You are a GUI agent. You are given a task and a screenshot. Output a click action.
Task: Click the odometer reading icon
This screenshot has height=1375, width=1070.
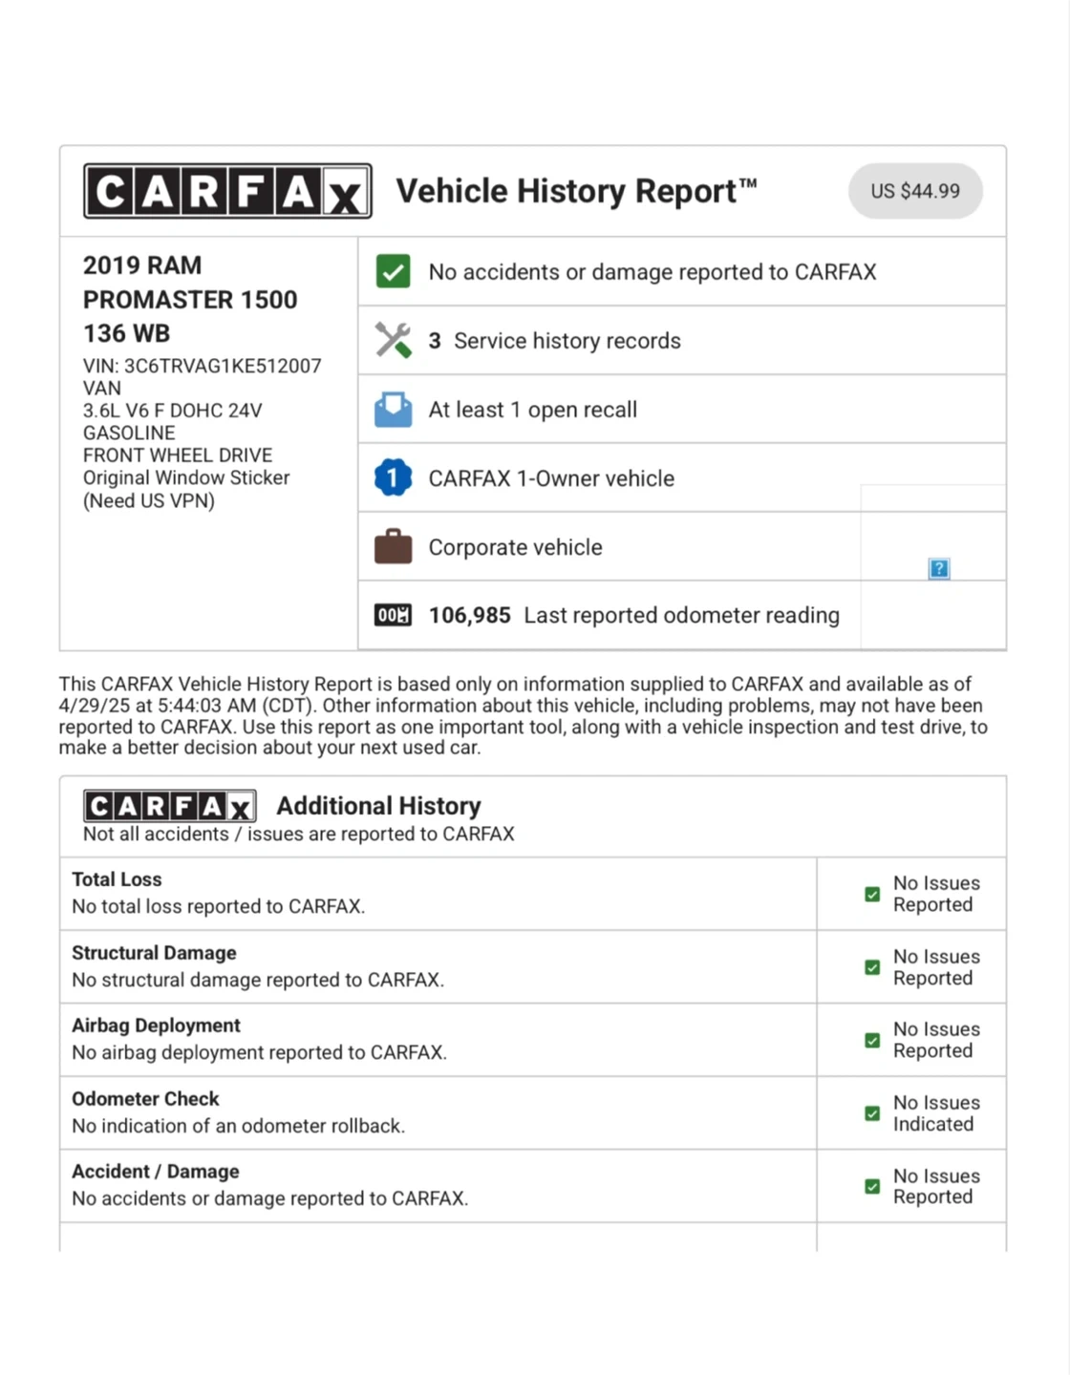pos(393,615)
